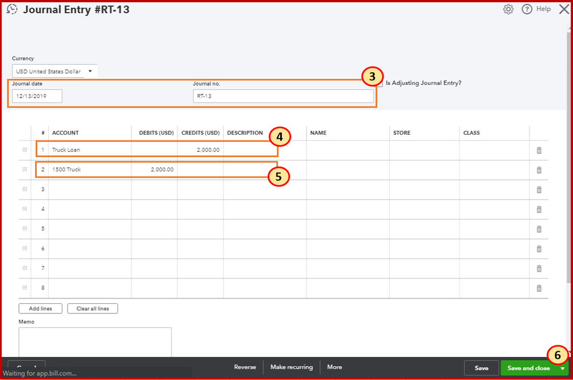
Task: Click trash icon for row 6
Action: 539,249
